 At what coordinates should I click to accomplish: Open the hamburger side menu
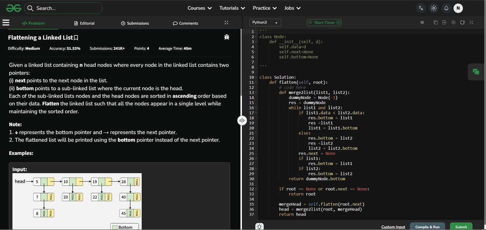[6, 23]
